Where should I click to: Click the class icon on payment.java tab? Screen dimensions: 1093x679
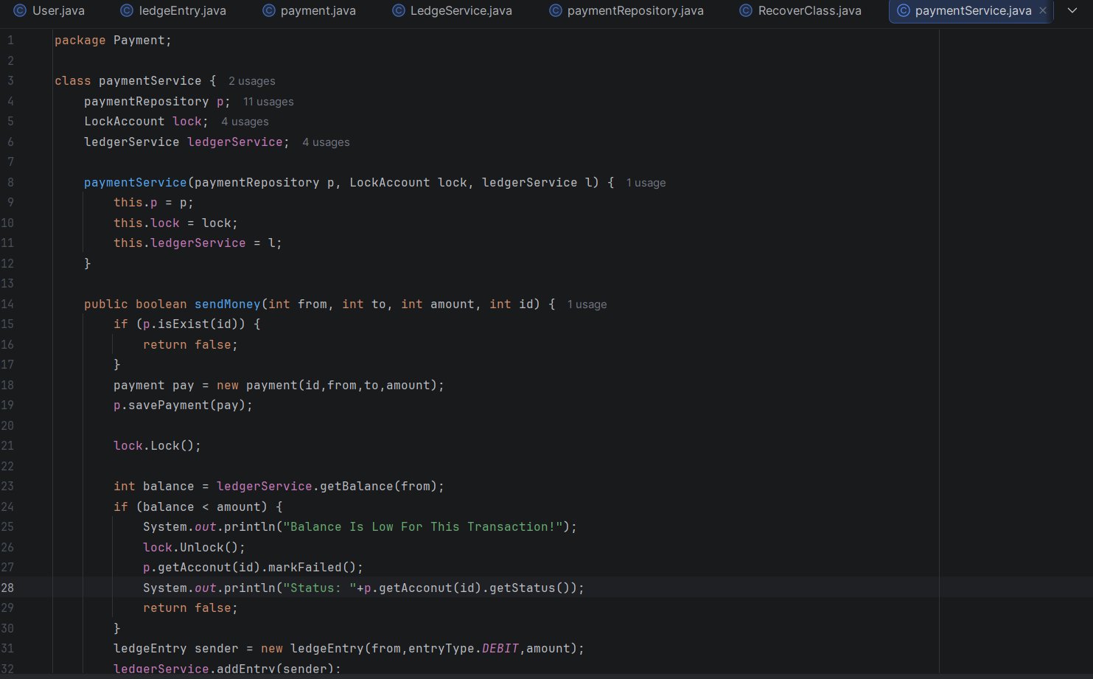pyautogui.click(x=269, y=11)
